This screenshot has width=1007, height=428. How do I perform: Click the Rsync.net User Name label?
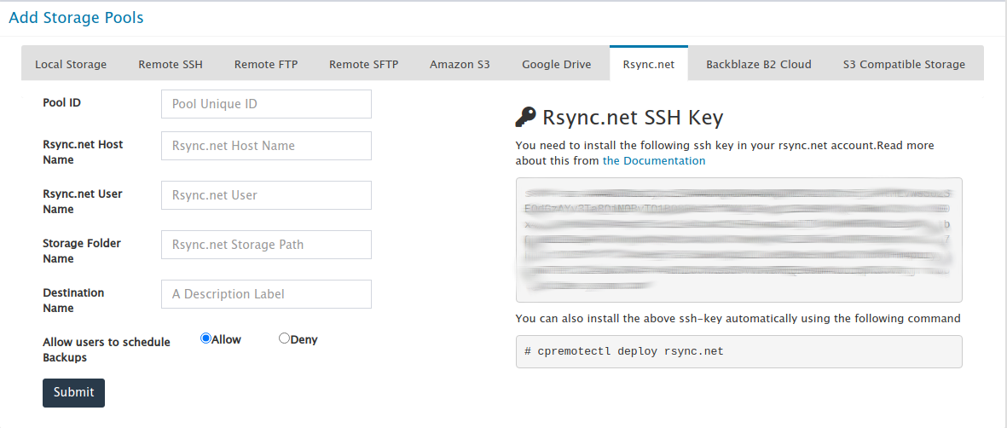coord(82,201)
